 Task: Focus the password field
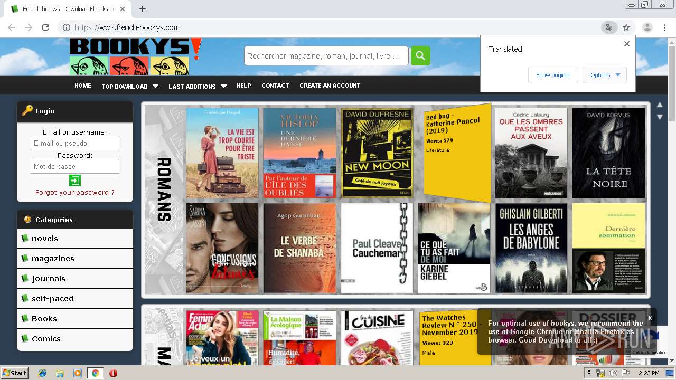75,166
